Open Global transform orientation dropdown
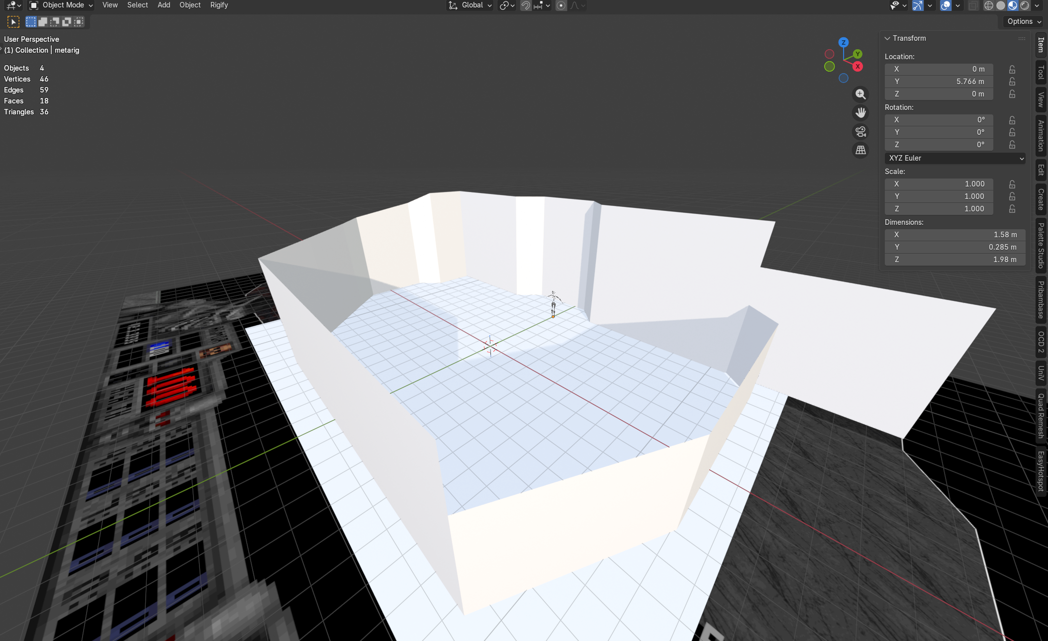 [x=470, y=5]
